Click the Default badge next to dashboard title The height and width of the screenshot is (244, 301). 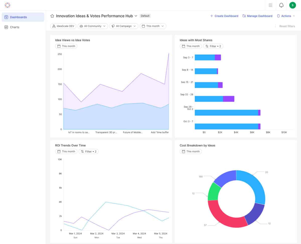[145, 16]
